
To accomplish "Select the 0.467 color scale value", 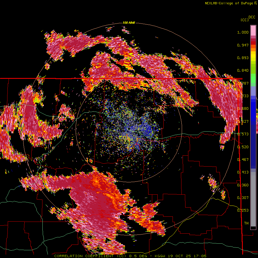I will [x=243, y=160].
